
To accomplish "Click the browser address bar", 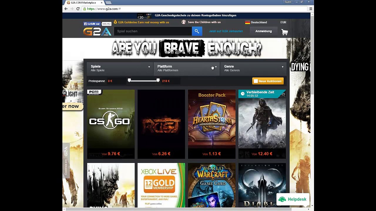I will click(194, 9).
